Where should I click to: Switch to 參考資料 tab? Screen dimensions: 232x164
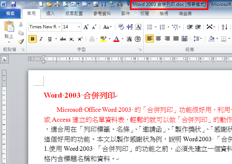coord(102,14)
